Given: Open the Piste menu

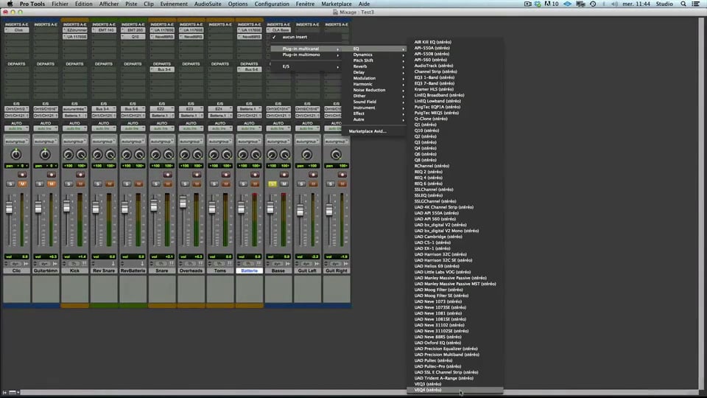Looking at the screenshot, I should tap(131, 4).
